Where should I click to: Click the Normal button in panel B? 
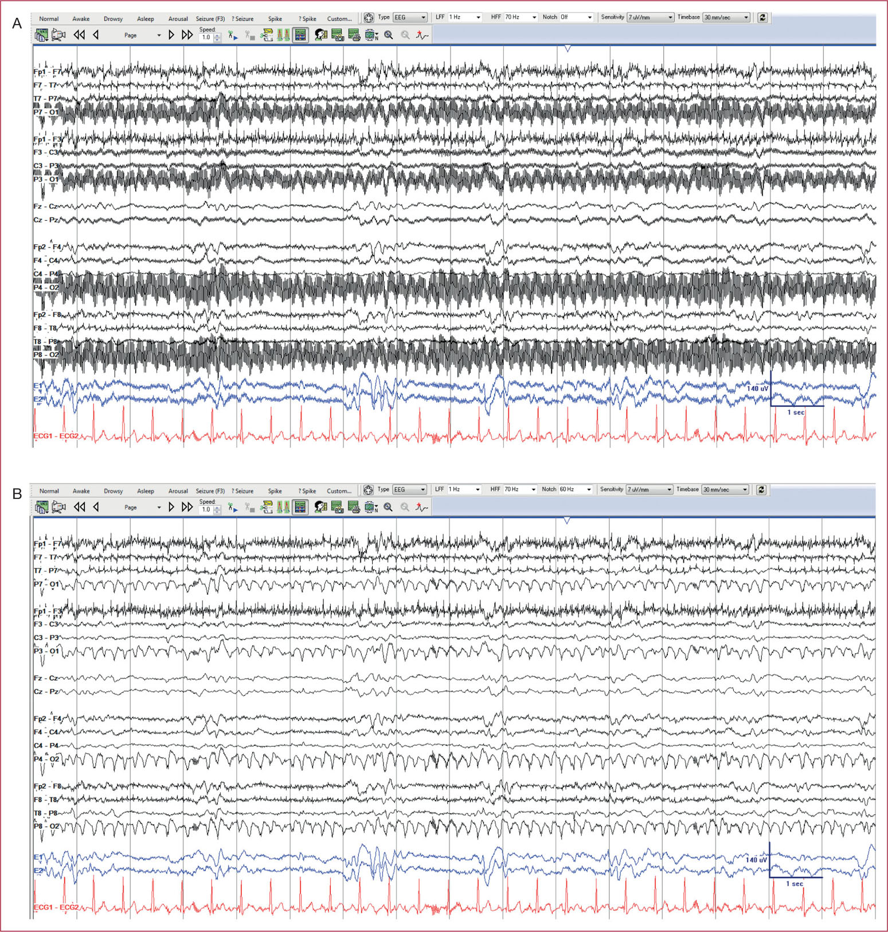[49, 491]
